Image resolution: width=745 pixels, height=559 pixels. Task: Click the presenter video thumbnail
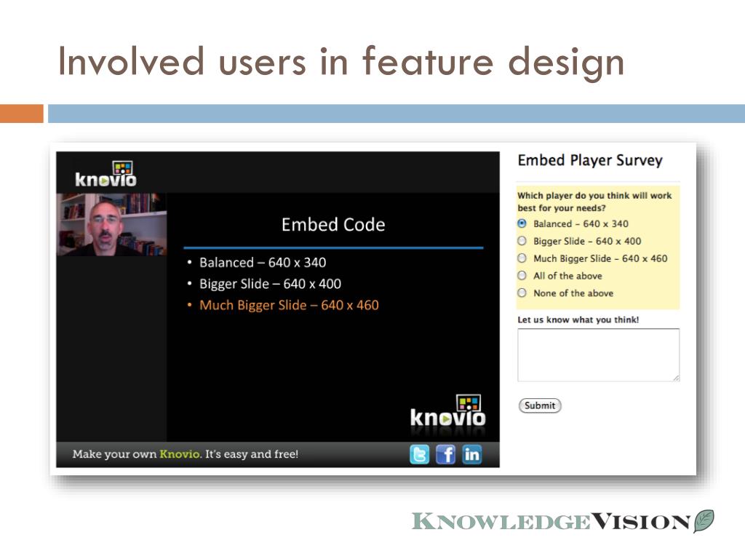tap(111, 224)
